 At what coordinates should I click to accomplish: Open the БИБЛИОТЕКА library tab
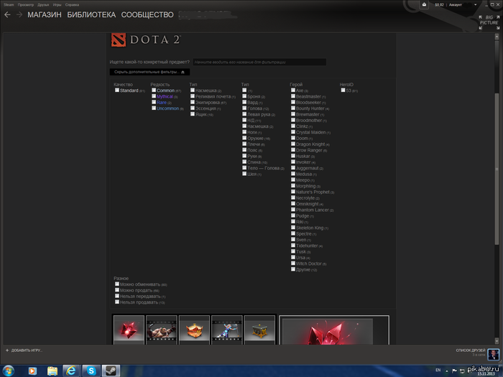click(91, 15)
